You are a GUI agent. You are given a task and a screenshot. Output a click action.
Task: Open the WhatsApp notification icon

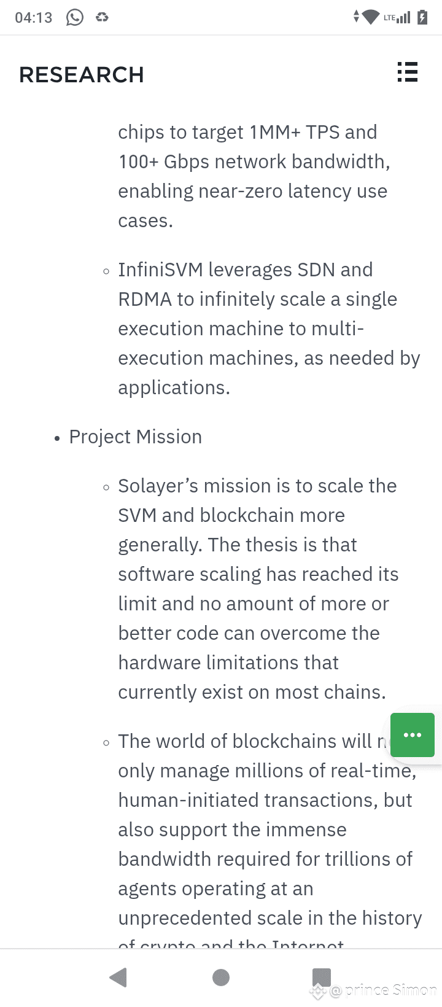coord(75,17)
